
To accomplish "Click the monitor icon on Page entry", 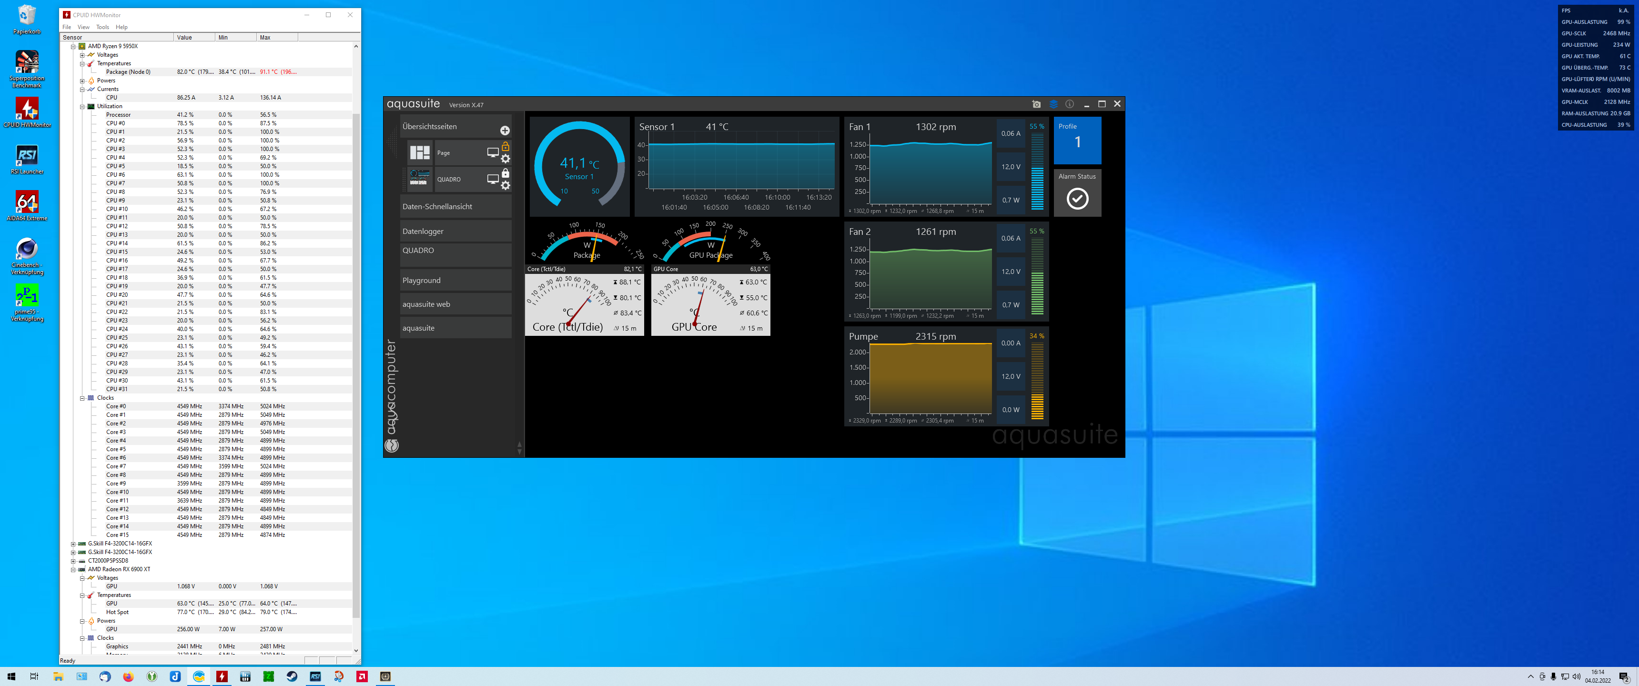I will 493,153.
